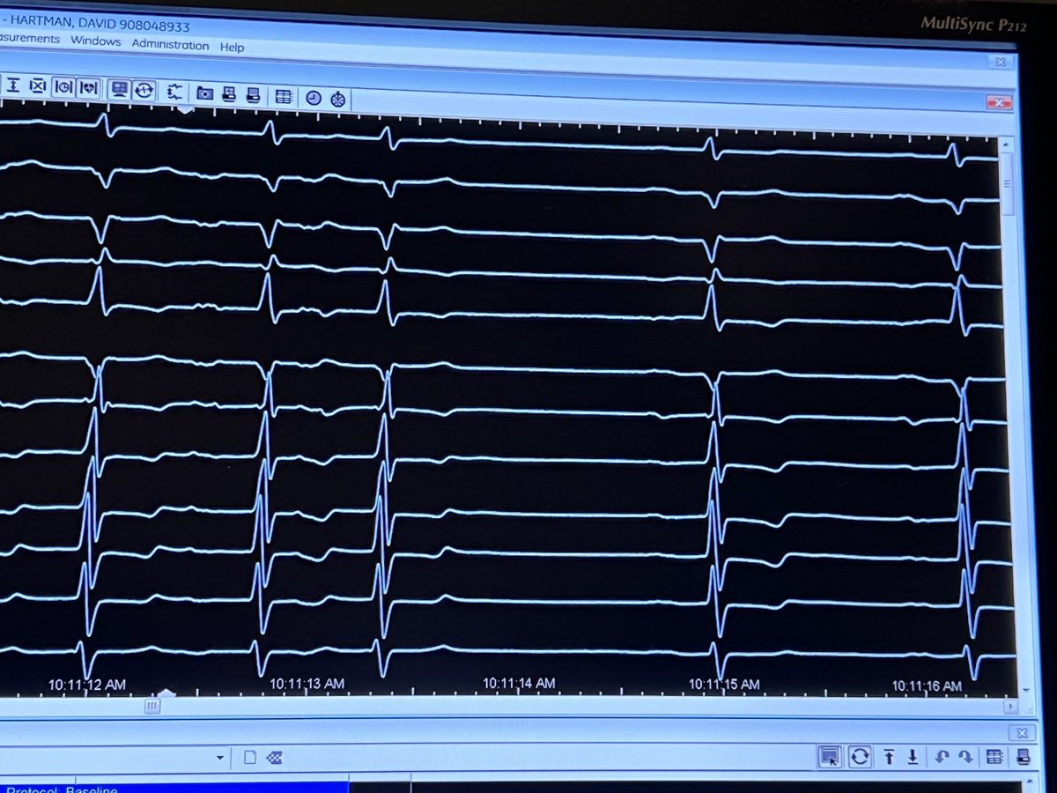Click the redo arrow icon in lower panel
Screen dimensions: 1057x793
[965, 756]
